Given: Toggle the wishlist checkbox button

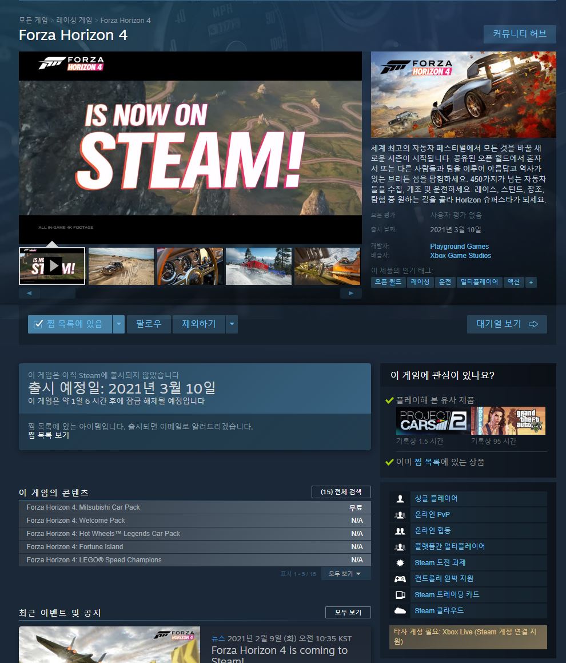Looking at the screenshot, I should (x=70, y=324).
